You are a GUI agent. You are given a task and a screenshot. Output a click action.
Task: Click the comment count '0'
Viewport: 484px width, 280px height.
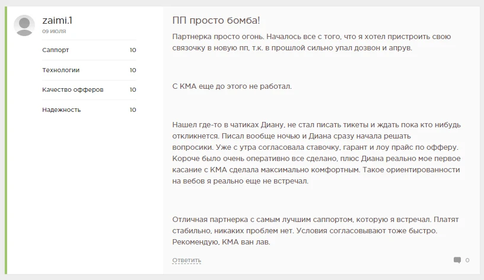point(467,260)
